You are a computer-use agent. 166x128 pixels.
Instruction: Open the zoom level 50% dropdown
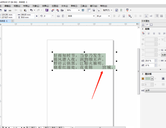(79, 10)
